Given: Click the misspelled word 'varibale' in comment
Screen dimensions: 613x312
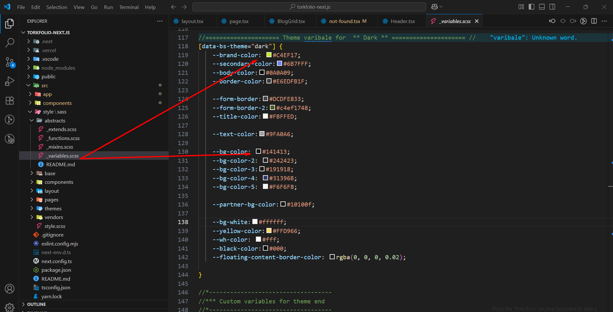Looking at the screenshot, I should [x=318, y=37].
